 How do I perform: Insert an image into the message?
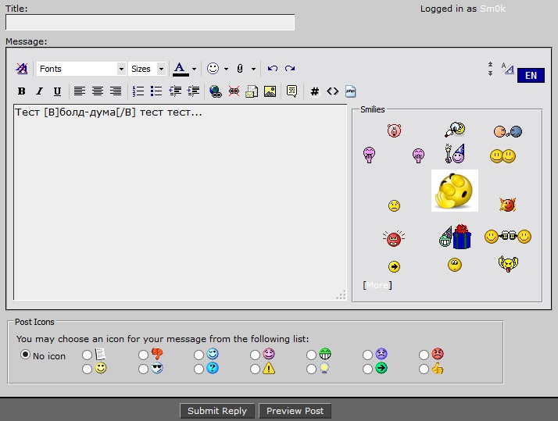(270, 91)
